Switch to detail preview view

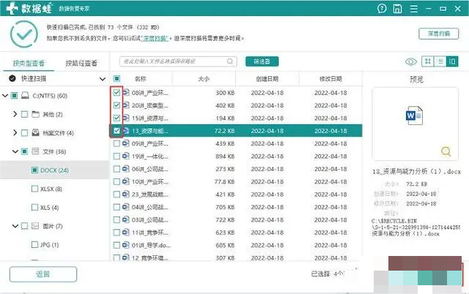pos(452,61)
